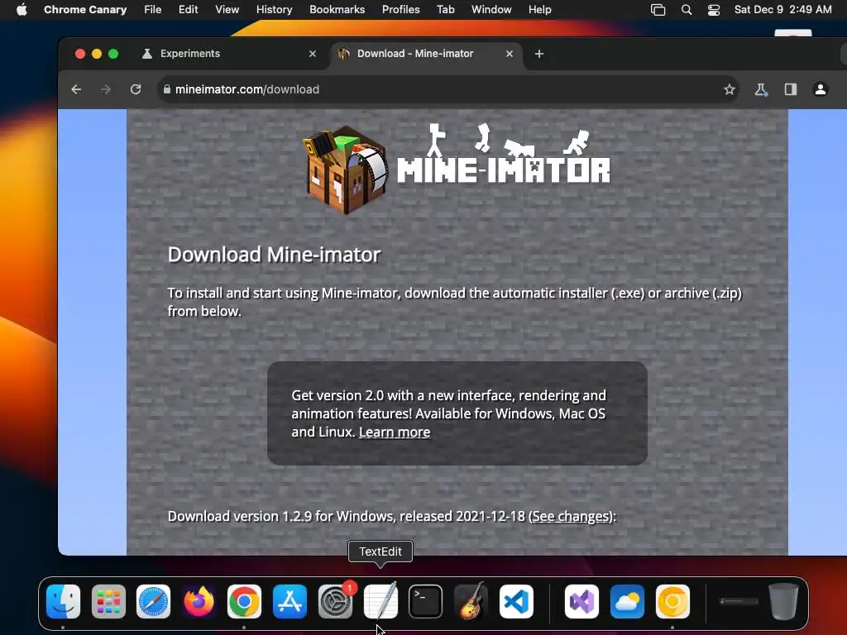Close the Experiments tab
847x635 pixels.
[312, 54]
